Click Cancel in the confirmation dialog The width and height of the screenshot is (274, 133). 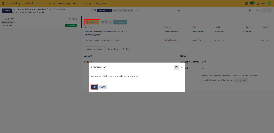click(102, 87)
